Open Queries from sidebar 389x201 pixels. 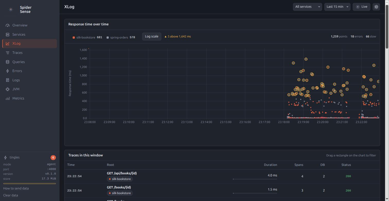point(30,62)
